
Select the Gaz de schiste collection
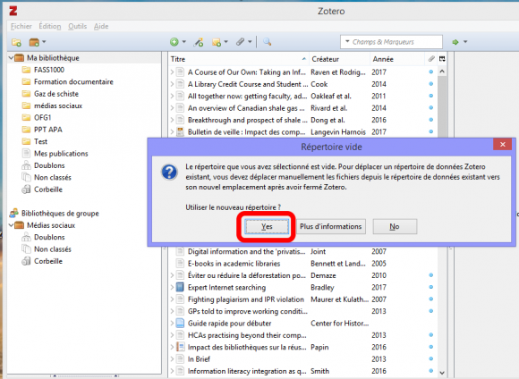[56, 94]
